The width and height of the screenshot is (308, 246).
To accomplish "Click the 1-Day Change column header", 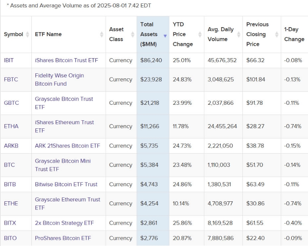I will (x=294, y=34).
